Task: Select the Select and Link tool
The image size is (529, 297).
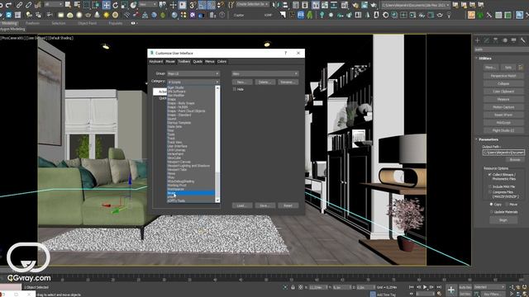Action: (20, 5)
